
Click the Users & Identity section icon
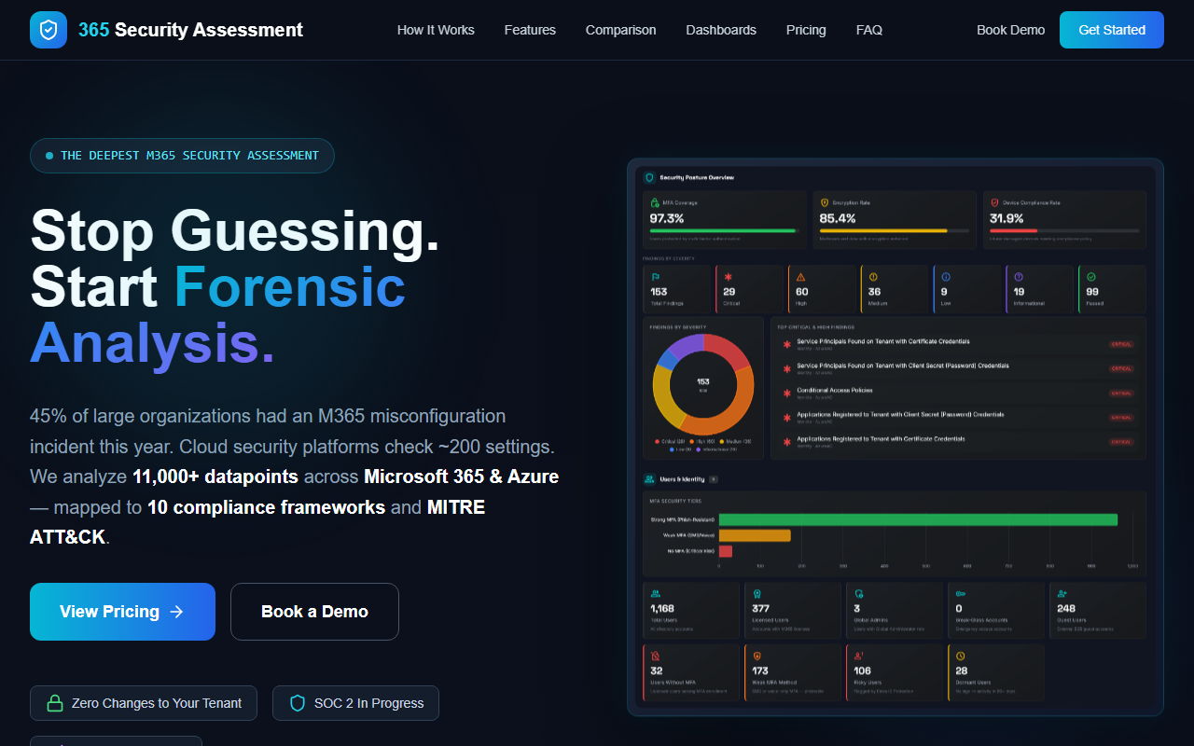tap(649, 479)
